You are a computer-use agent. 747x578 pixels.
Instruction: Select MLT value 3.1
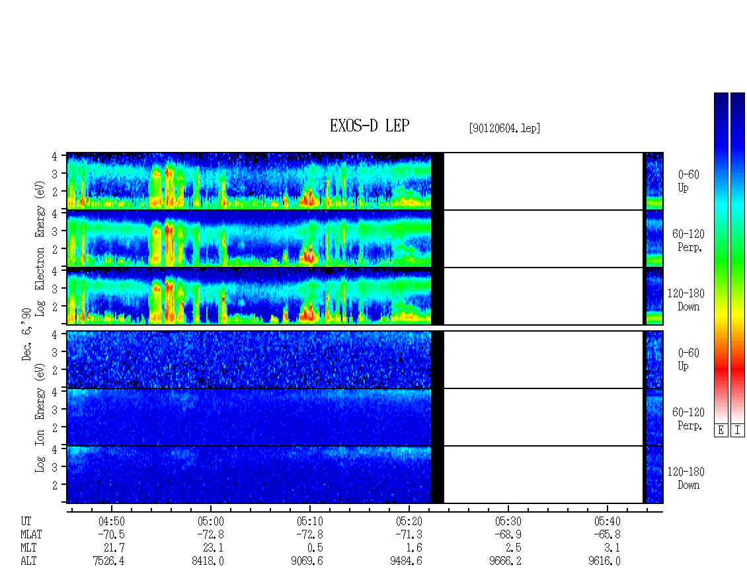click(612, 548)
